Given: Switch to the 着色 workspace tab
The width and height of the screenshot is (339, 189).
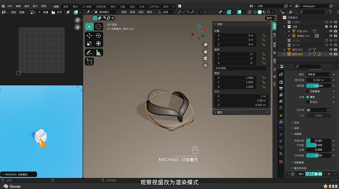Looking at the screenshot, I should (x=113, y=7).
